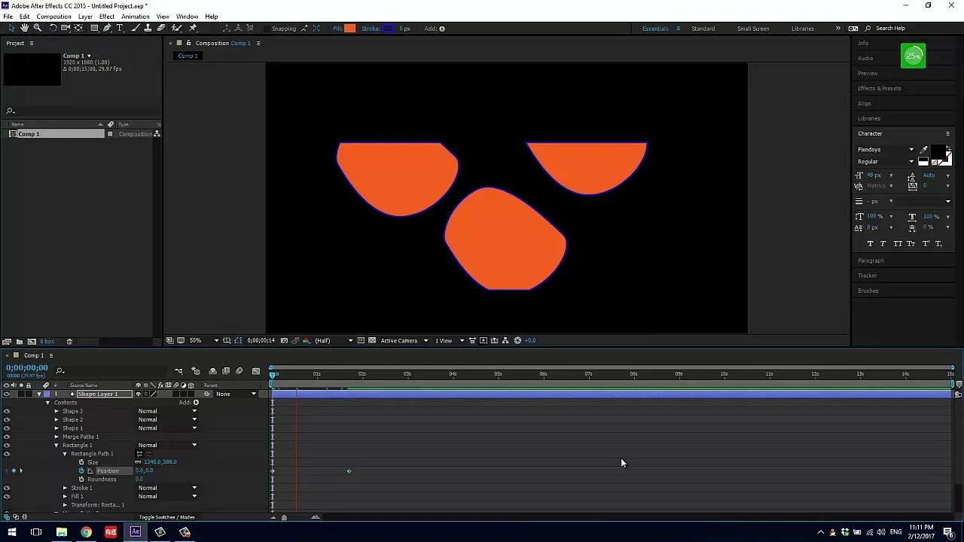Click the blue Stroke color swatch
This screenshot has width=964, height=542.
388,29
